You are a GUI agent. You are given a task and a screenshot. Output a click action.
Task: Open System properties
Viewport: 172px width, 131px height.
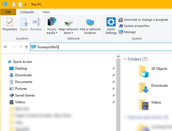[134, 26]
